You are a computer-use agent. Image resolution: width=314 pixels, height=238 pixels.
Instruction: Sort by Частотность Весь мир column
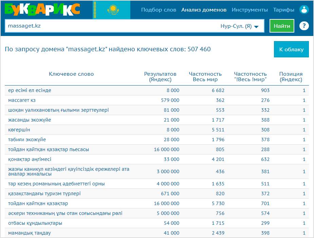pyautogui.click(x=205, y=77)
